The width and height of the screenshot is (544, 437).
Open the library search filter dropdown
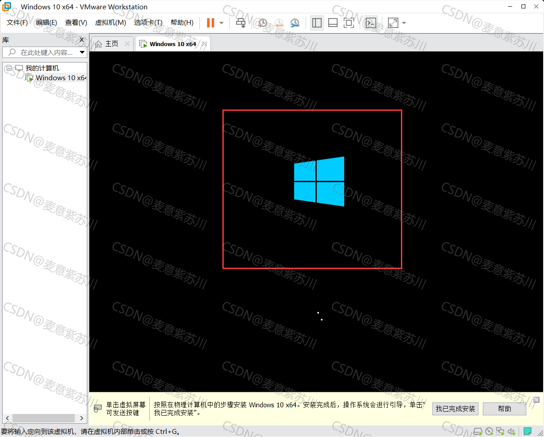coord(82,52)
